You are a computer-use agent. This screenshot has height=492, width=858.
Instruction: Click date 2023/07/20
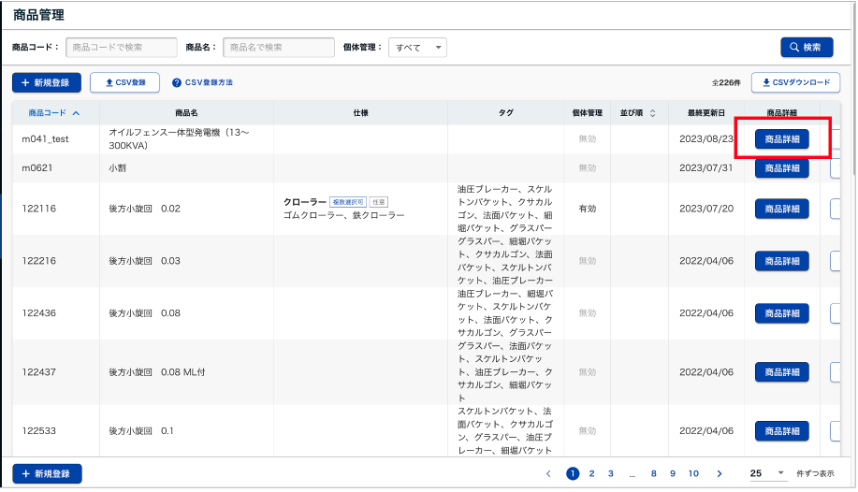705,209
